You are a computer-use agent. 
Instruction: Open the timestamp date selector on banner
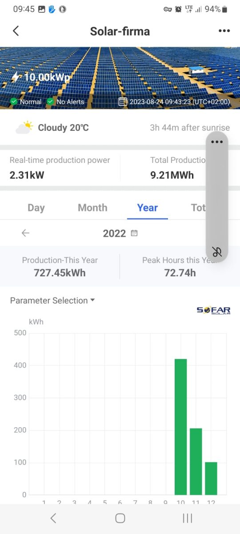pos(123,101)
